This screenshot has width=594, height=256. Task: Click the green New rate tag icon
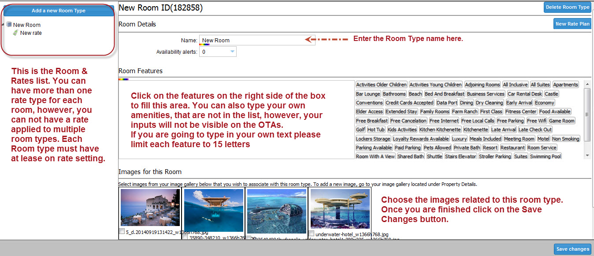pyautogui.click(x=15, y=33)
